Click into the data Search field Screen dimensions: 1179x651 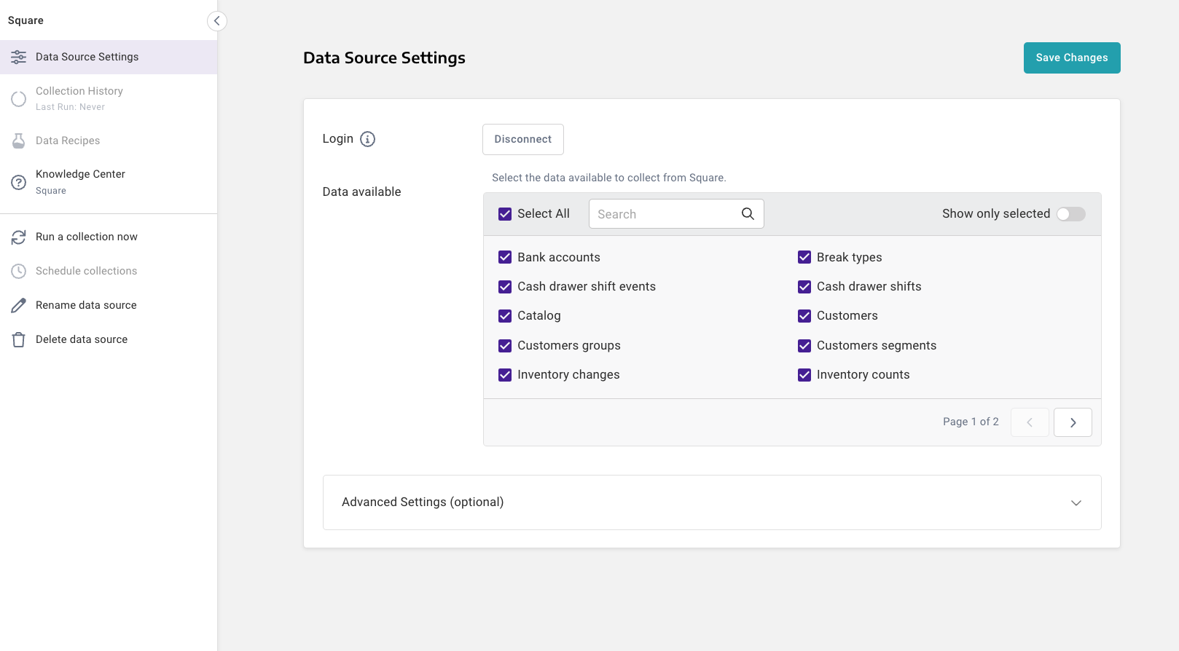click(663, 214)
